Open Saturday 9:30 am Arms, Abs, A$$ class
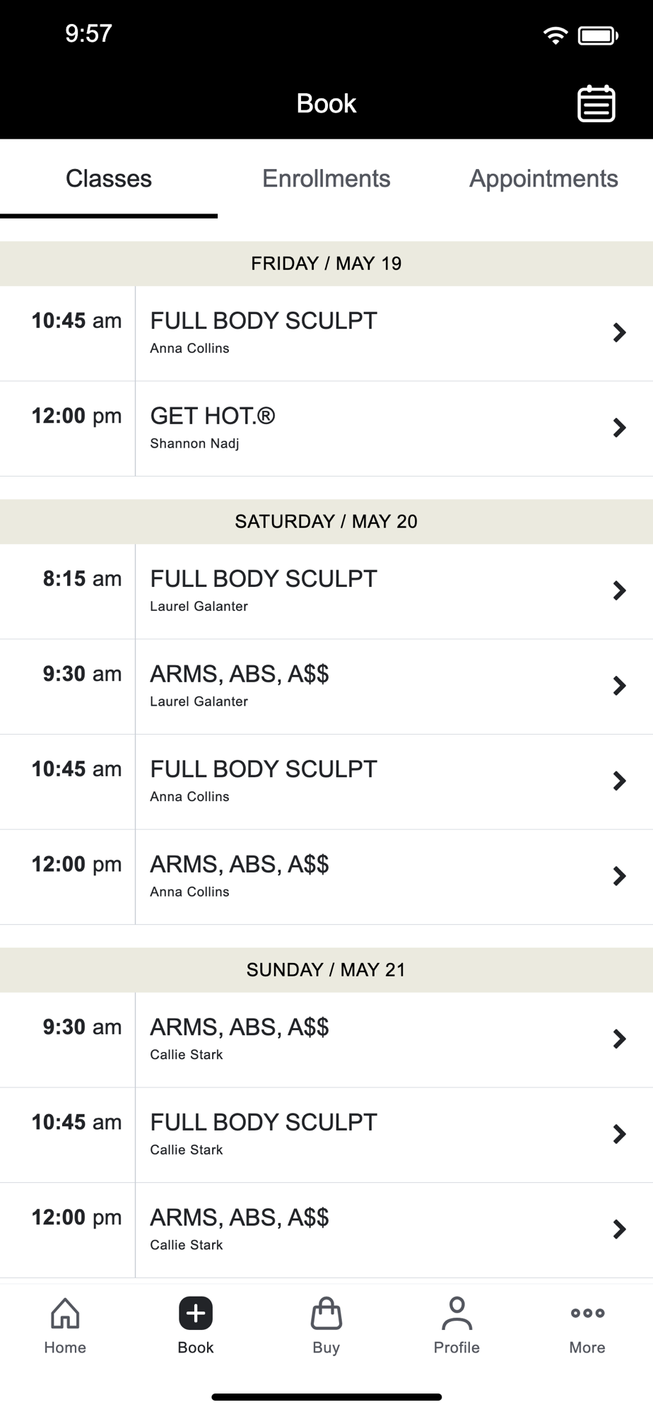This screenshot has width=653, height=1414. [326, 686]
